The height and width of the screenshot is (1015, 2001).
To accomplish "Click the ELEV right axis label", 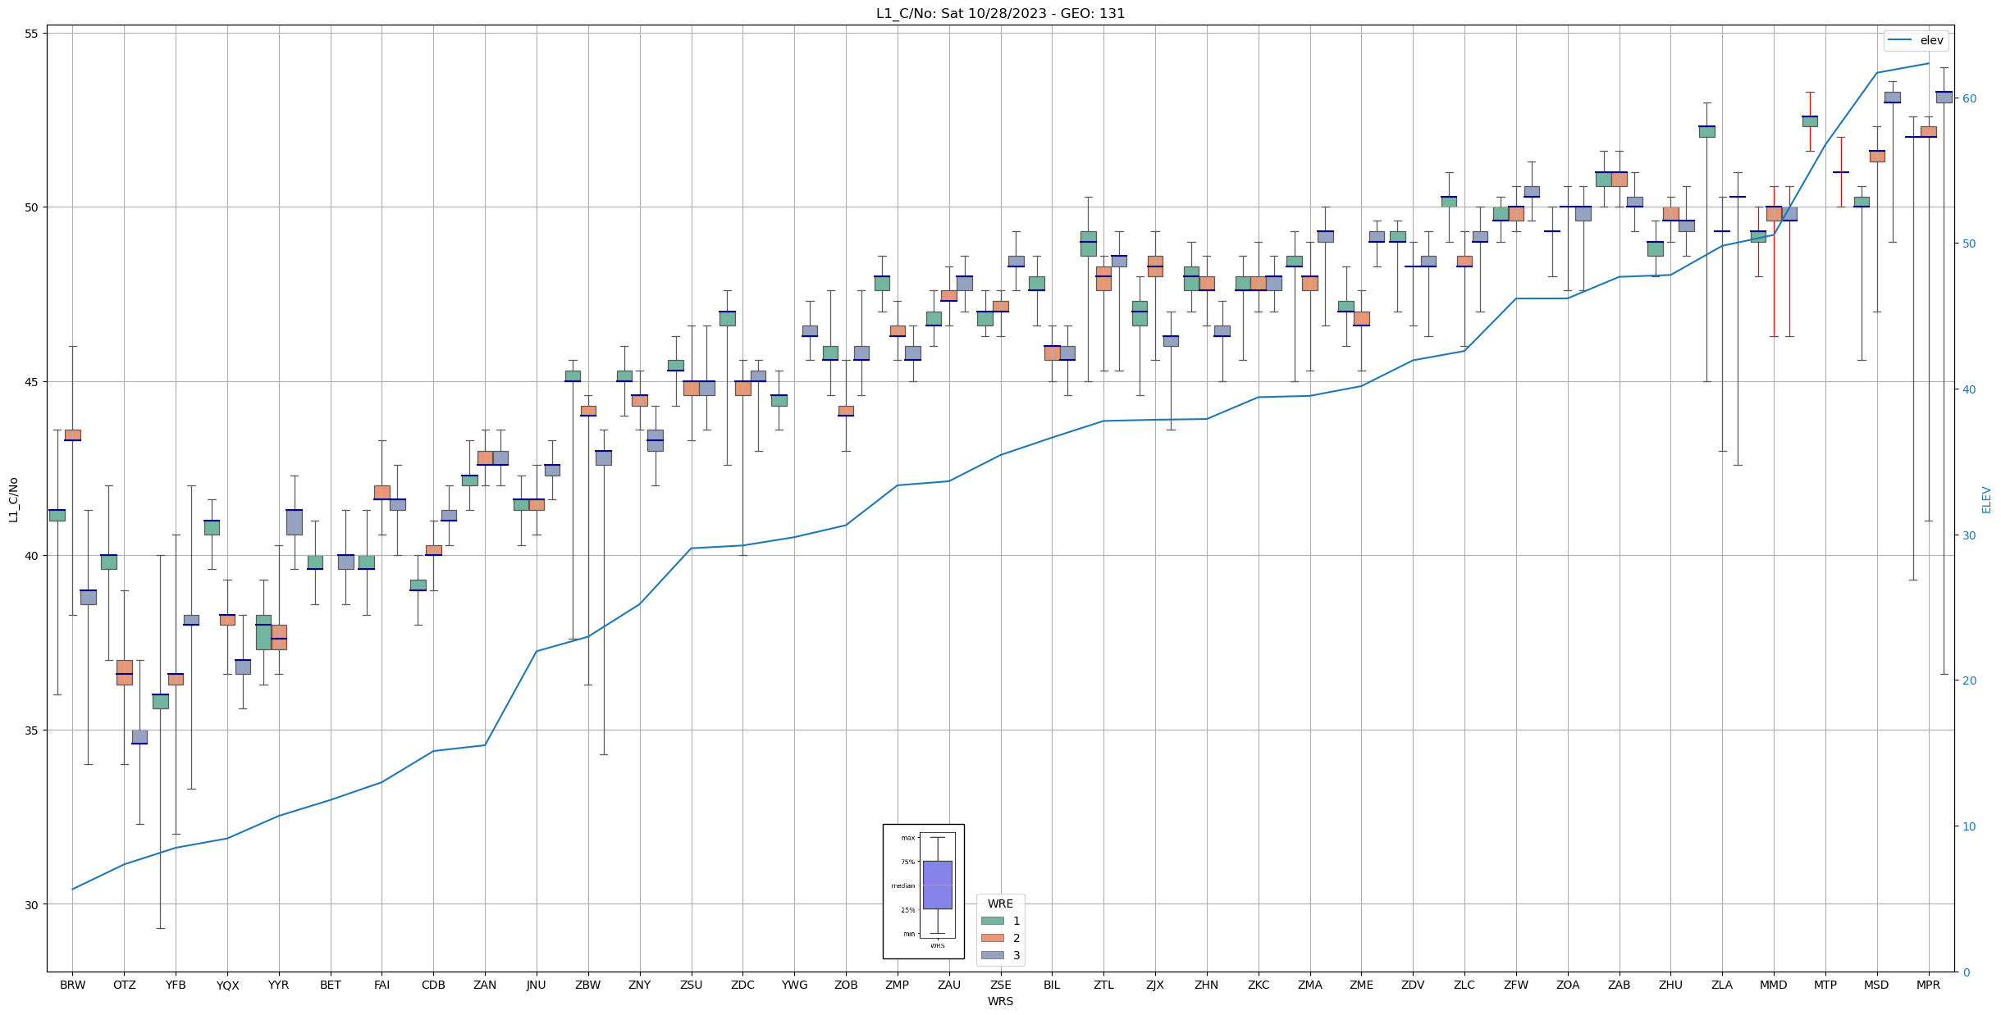I will [x=1986, y=499].
